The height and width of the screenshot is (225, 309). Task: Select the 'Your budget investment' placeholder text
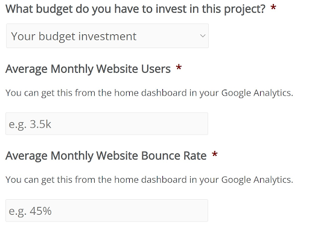point(74,37)
